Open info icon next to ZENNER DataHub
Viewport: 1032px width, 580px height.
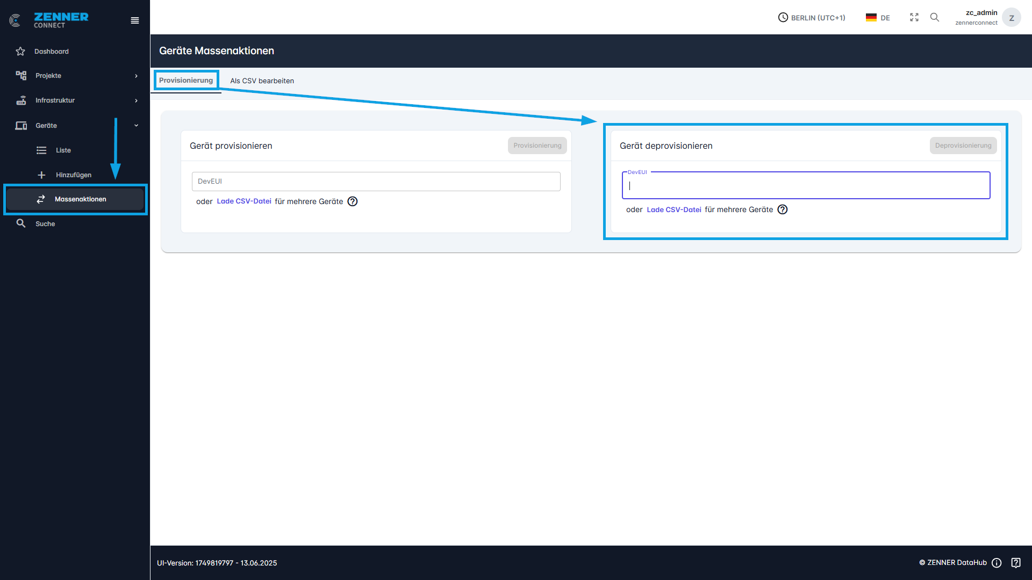pyautogui.click(x=997, y=563)
